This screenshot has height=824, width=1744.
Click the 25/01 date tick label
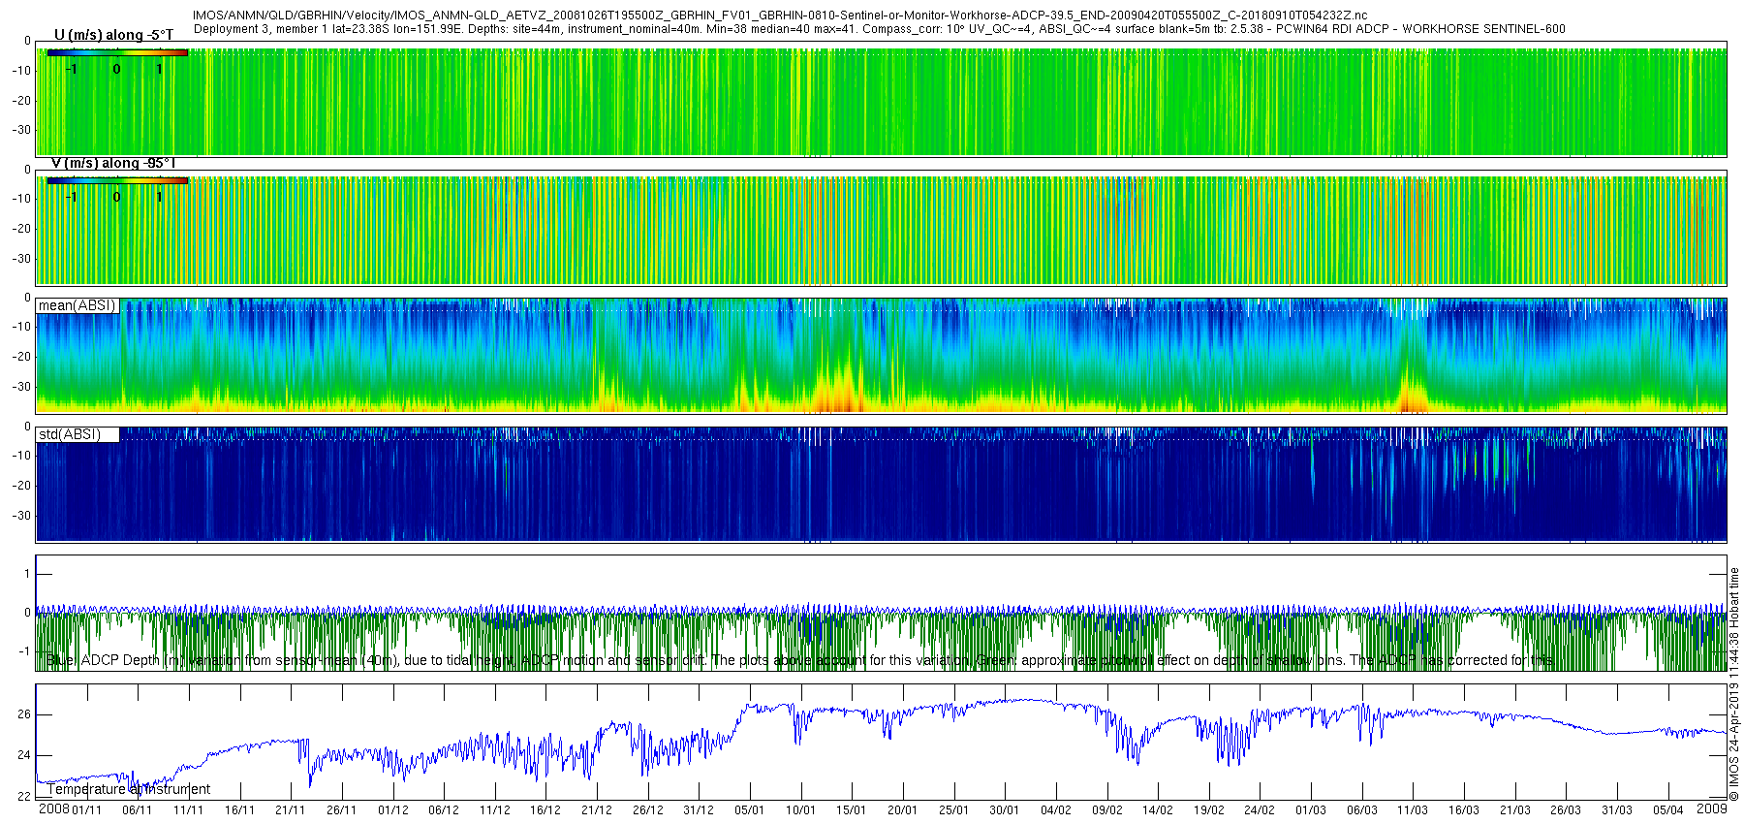953,810
